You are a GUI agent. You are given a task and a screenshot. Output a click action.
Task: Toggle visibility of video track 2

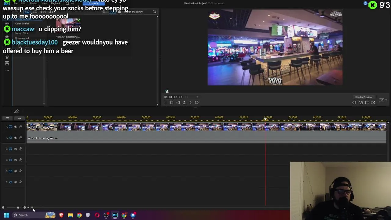click(x=16, y=149)
